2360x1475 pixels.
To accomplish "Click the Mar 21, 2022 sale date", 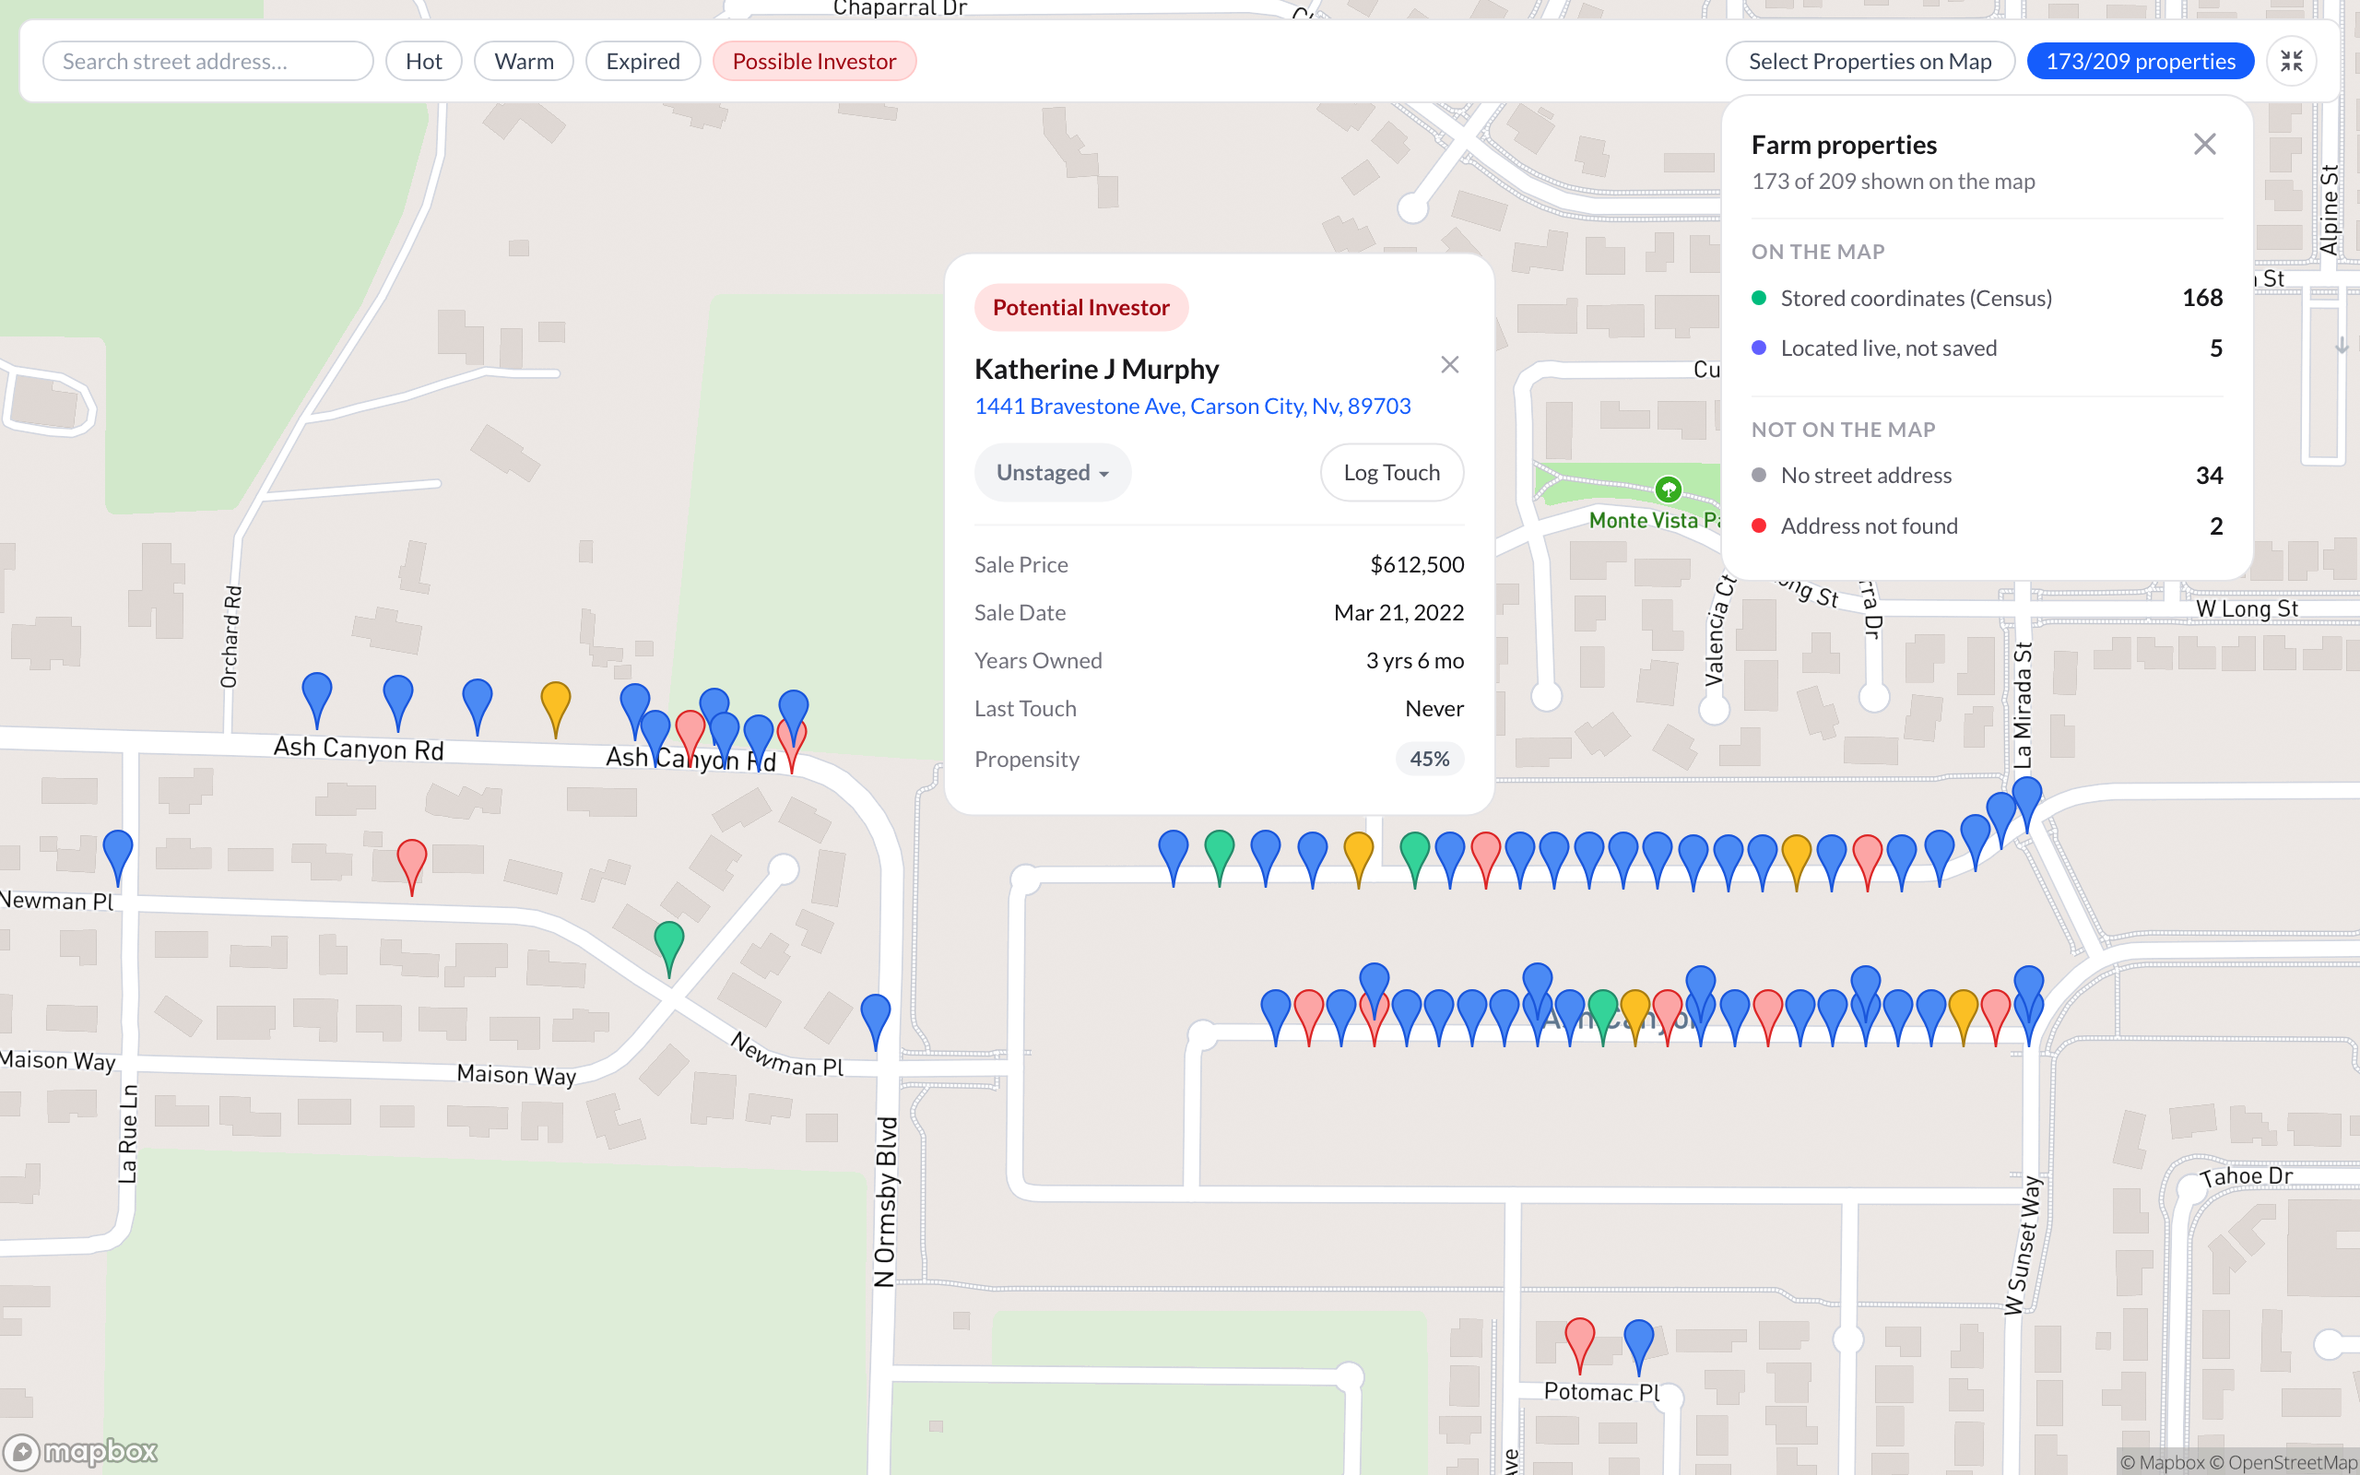I will [x=1398, y=613].
